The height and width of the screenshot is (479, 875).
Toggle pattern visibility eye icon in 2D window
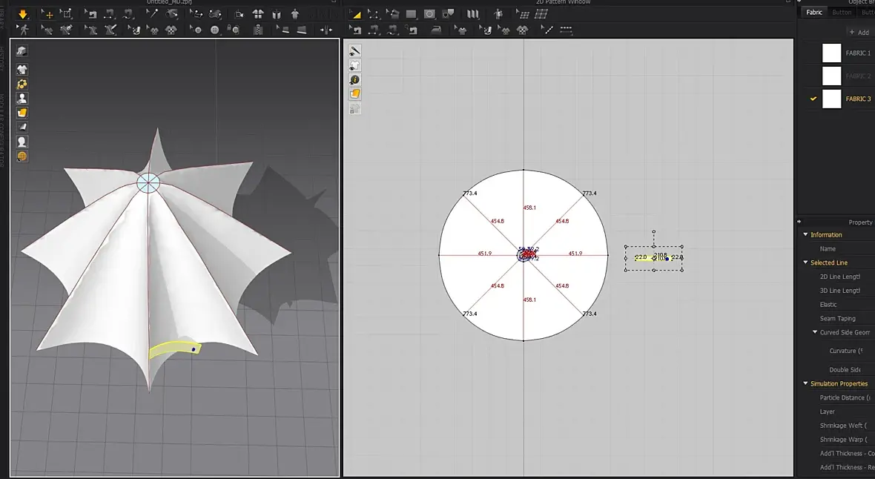pos(355,65)
